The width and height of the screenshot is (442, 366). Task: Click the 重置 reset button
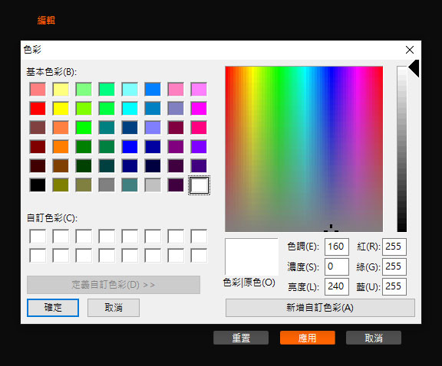click(241, 338)
